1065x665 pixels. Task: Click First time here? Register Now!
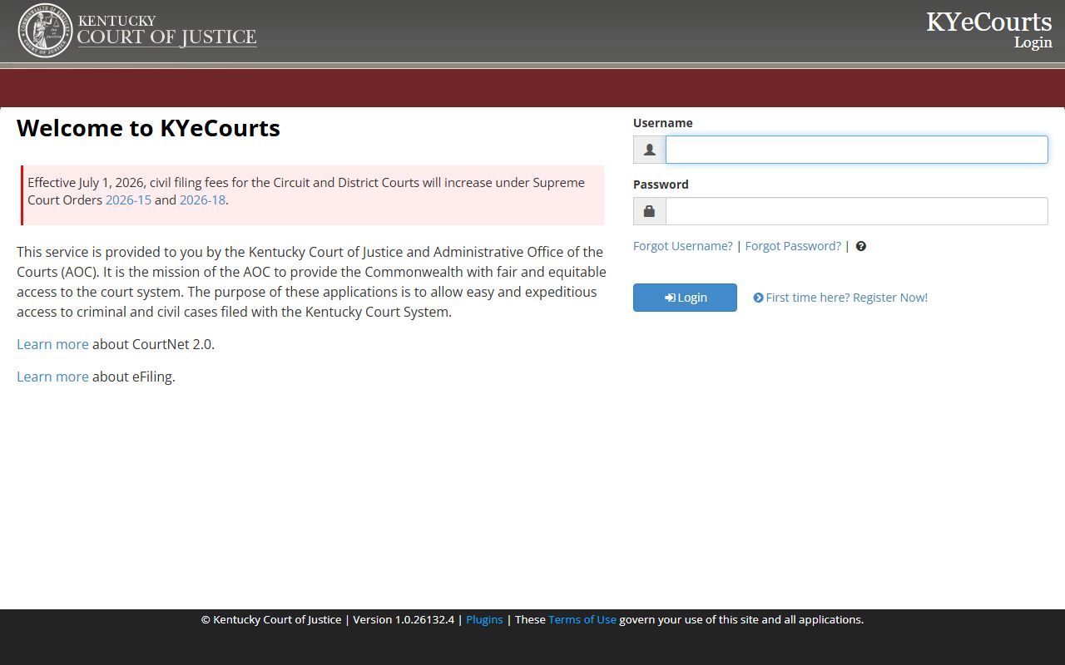[840, 298]
